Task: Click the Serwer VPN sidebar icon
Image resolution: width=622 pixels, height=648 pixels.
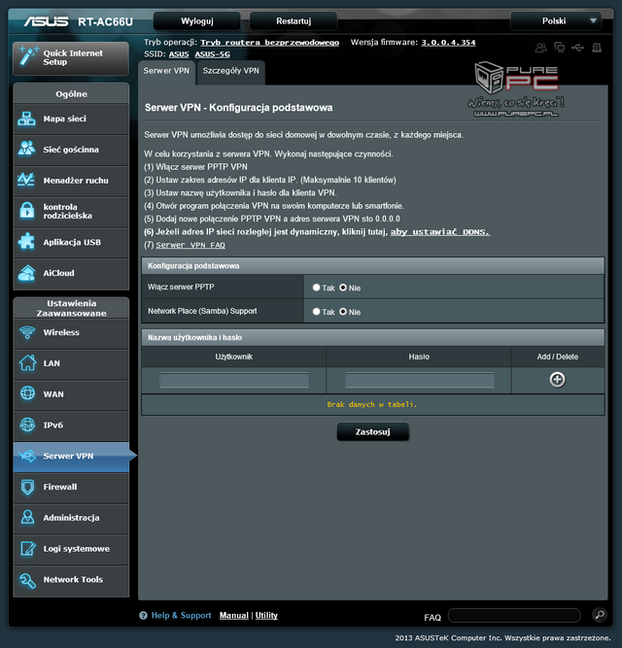Action: point(27,456)
